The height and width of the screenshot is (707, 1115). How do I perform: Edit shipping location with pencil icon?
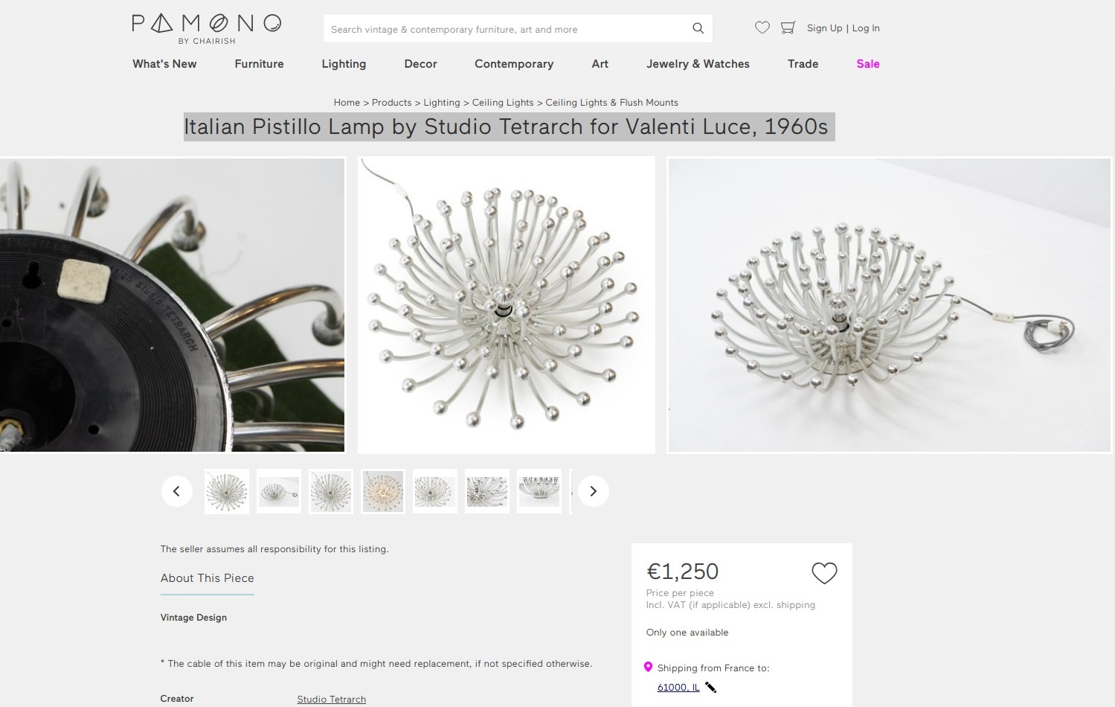pos(711,688)
